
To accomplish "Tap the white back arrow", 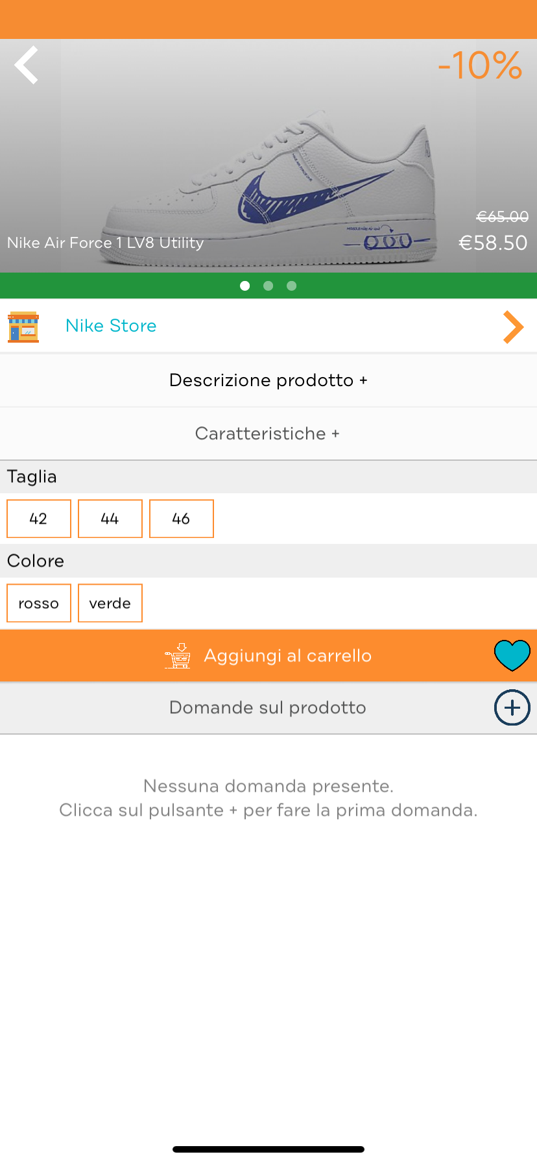I will tap(27, 65).
